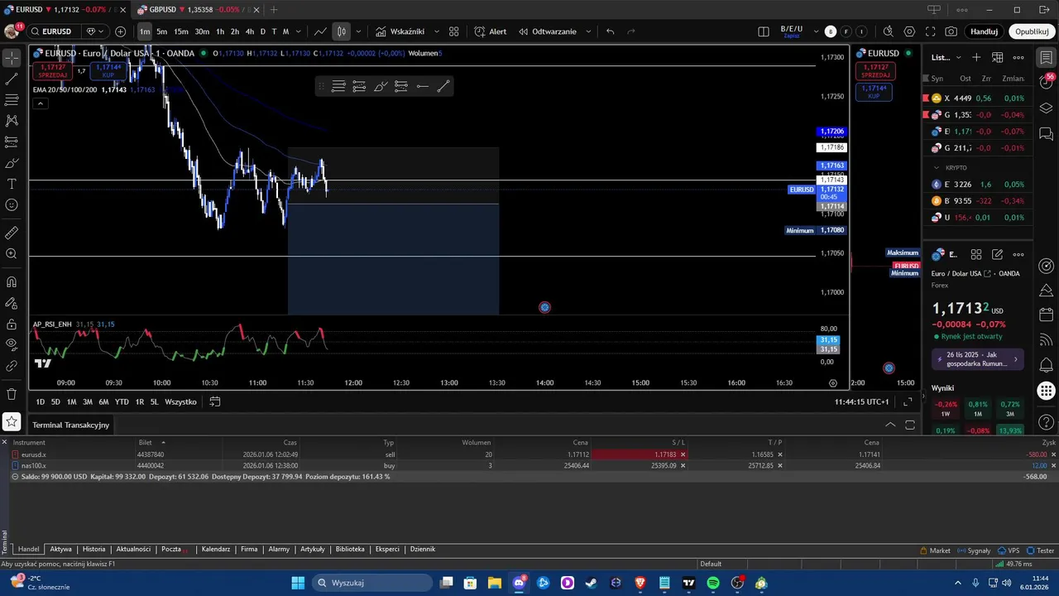This screenshot has height=596, width=1059.
Task: Toggle magnet mode in left sidebar
Action: (x=12, y=282)
